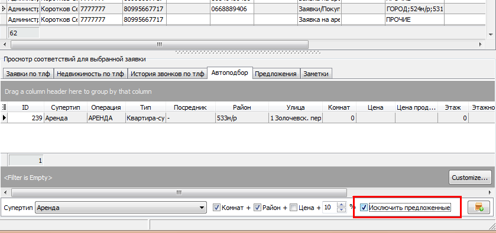Click the add-record icon button beside Исключить предложенные
Viewport: 496px width, 233px height.
(479, 208)
